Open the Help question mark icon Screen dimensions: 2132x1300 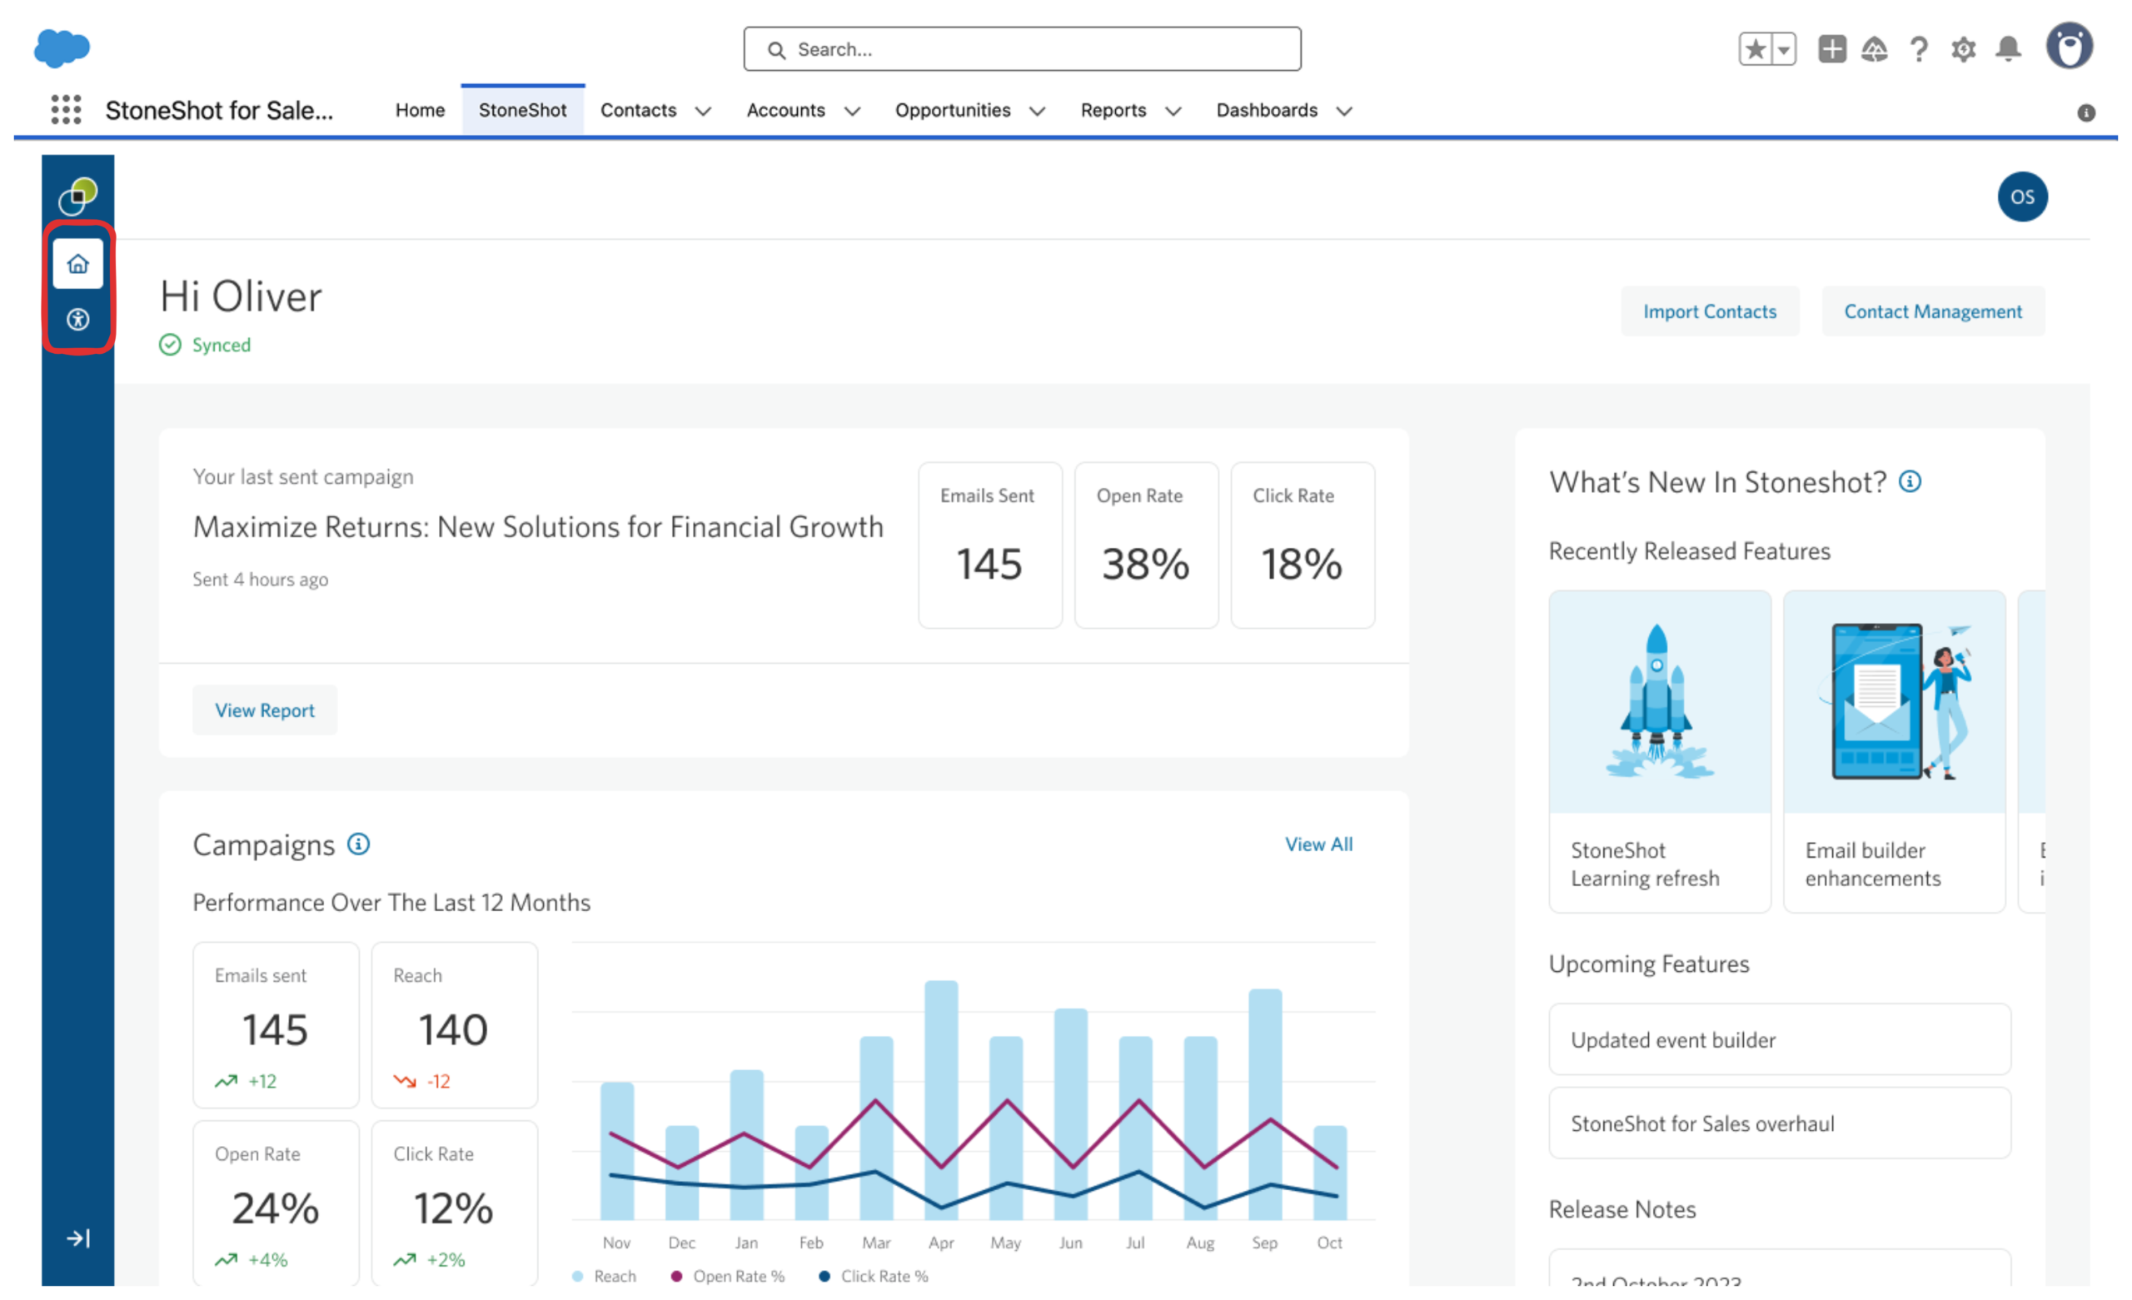pos(1918,49)
